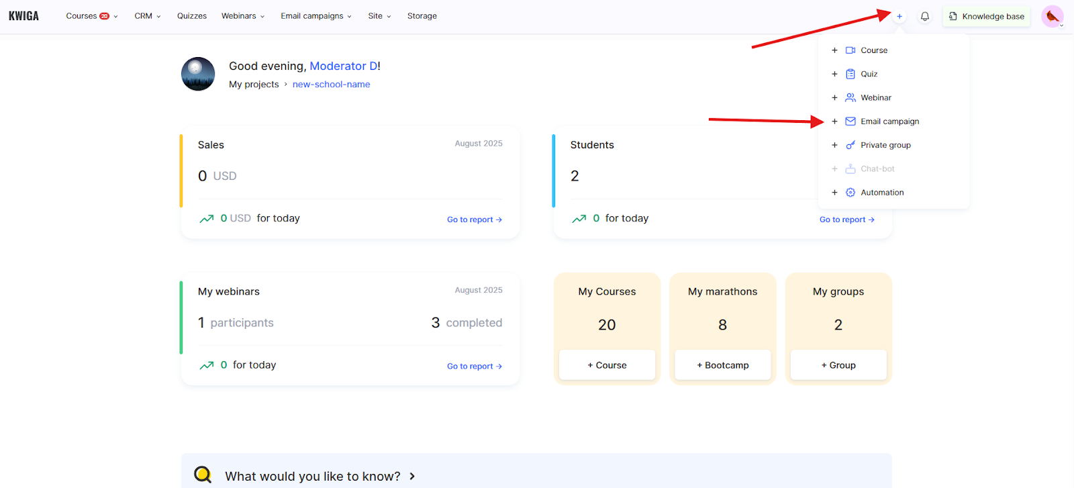Expand the CRM dropdown menu
This screenshot has height=488, width=1074.
click(x=147, y=16)
